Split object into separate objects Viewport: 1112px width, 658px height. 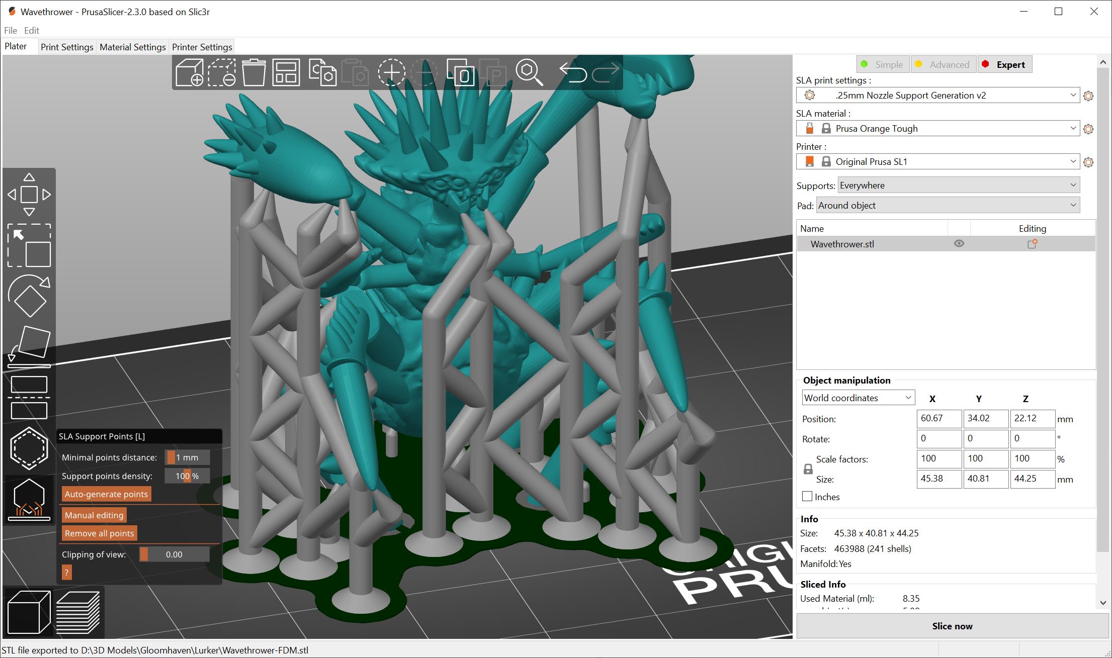461,72
